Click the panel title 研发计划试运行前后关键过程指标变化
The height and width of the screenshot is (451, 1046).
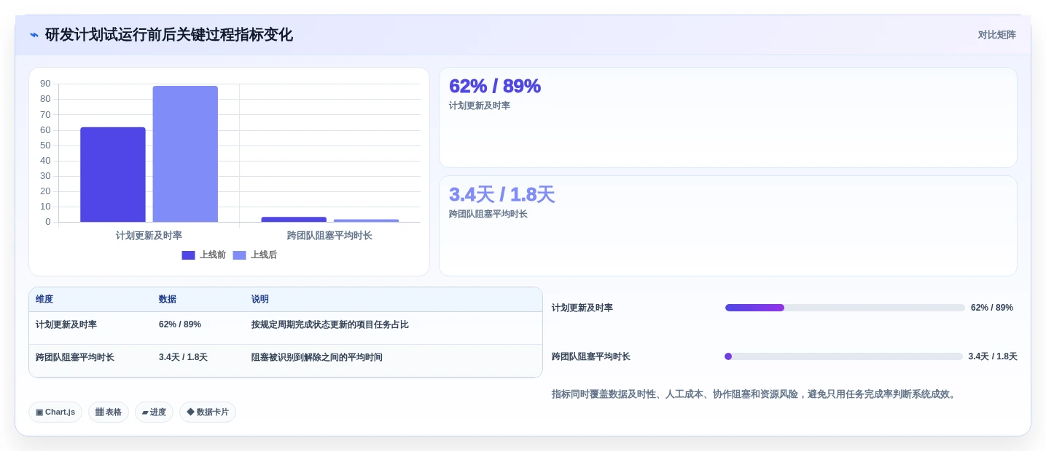coord(169,35)
